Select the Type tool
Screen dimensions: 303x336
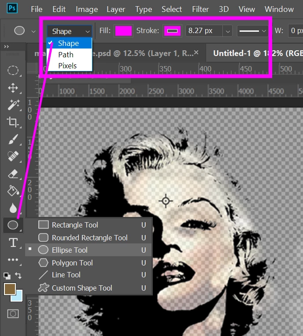pos(13,243)
